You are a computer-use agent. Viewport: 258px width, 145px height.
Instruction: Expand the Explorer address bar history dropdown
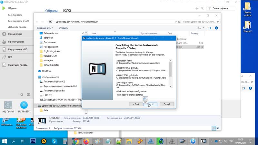[x=175, y=22]
